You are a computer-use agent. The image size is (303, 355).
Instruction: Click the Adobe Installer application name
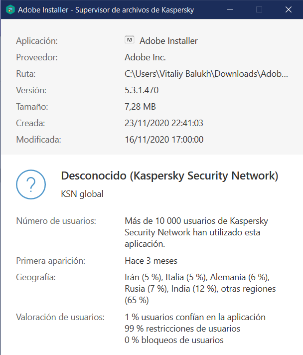168,41
